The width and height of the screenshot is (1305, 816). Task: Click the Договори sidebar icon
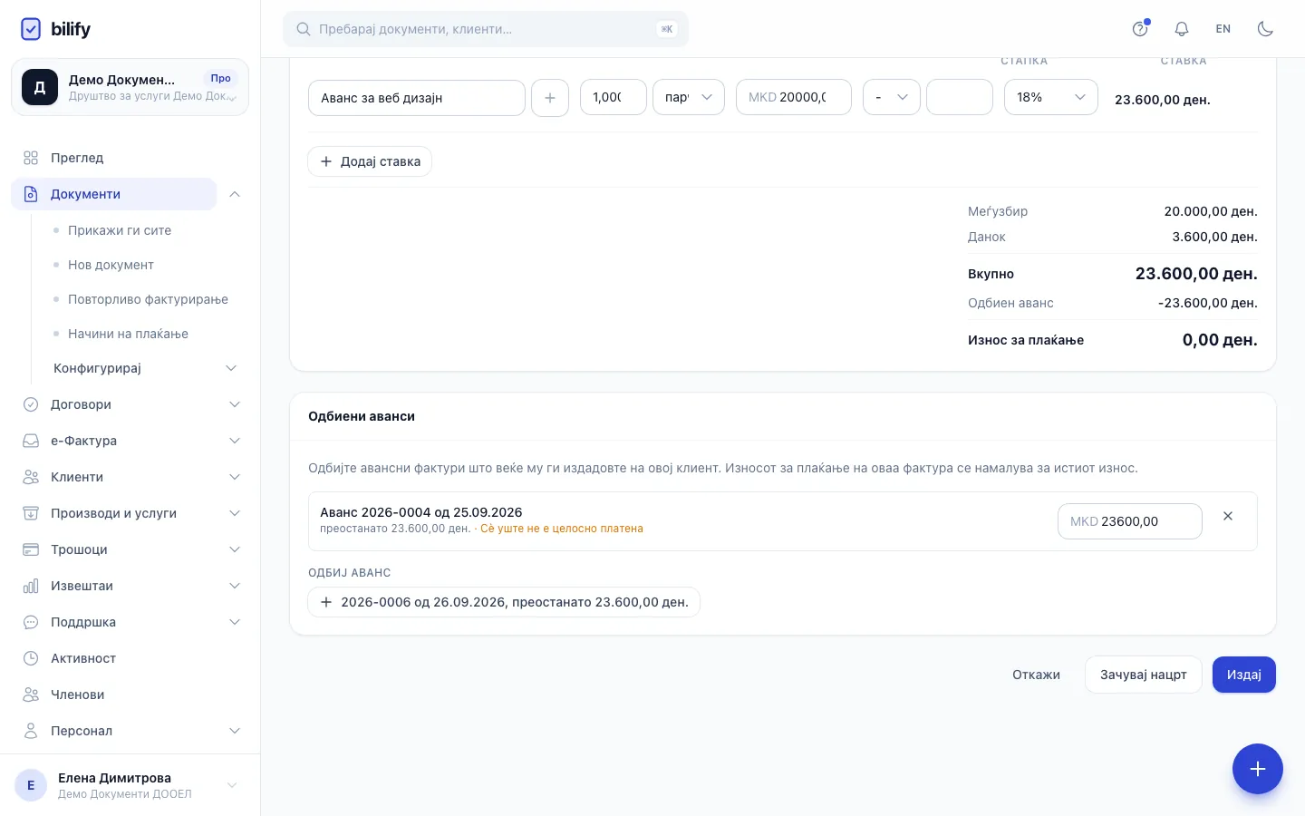tap(31, 404)
